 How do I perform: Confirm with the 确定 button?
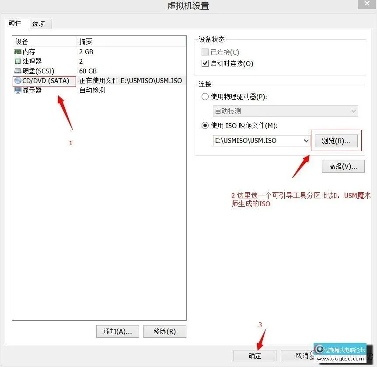255,356
